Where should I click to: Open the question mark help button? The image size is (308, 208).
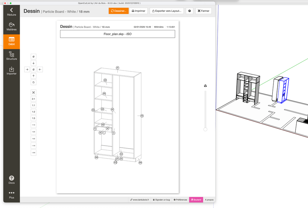189,11
